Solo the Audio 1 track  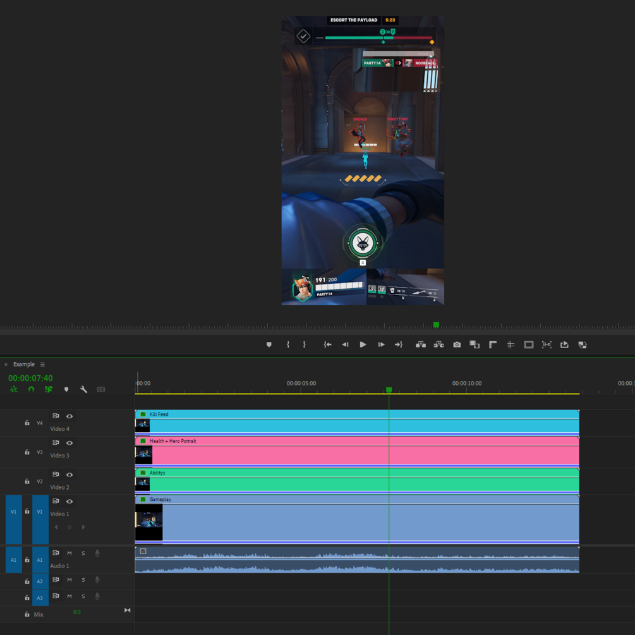point(83,553)
